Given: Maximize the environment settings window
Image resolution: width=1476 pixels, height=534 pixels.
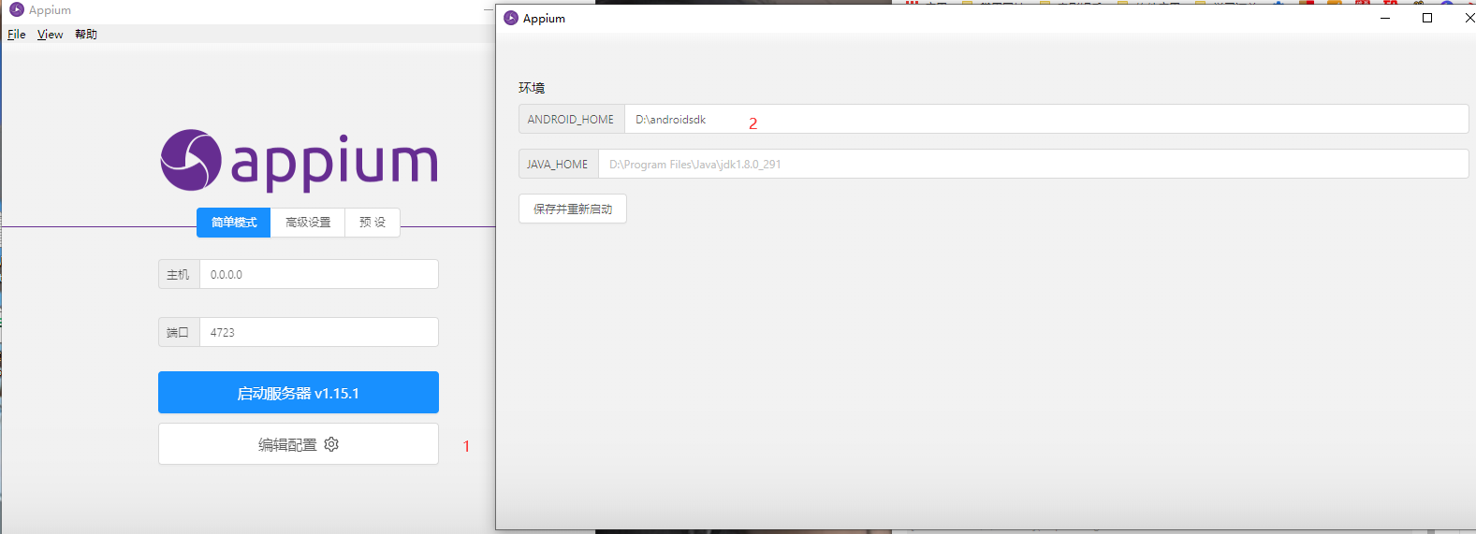Looking at the screenshot, I should click(x=1427, y=19).
